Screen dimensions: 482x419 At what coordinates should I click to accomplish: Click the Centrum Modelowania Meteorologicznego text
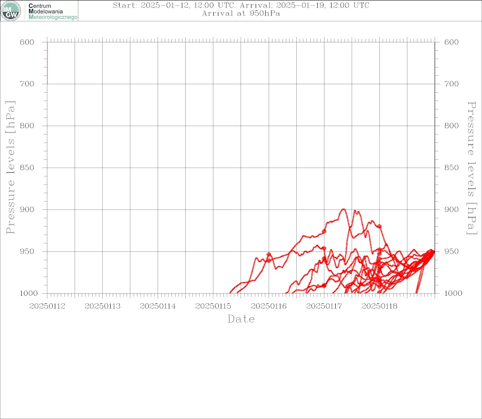(x=52, y=11)
